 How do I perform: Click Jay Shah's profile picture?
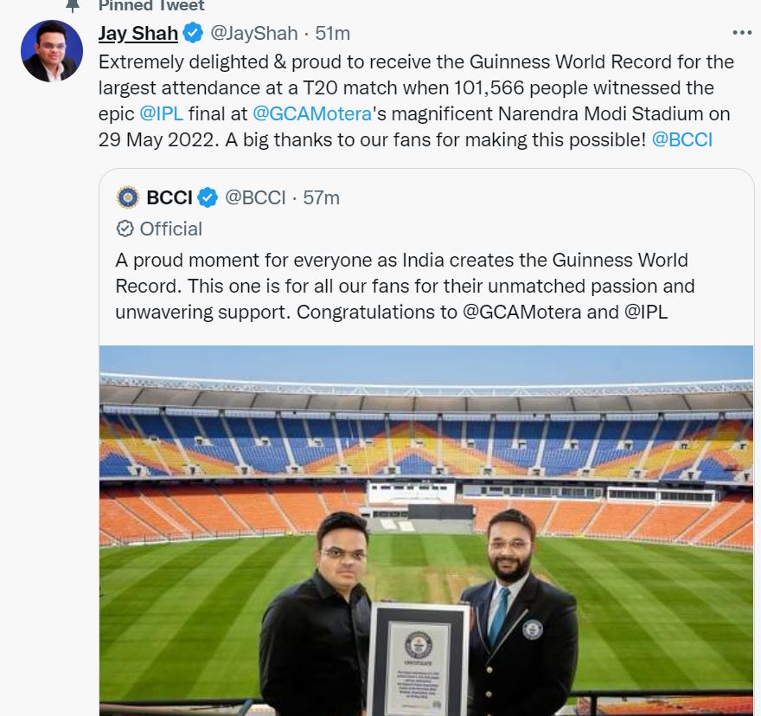(x=52, y=51)
